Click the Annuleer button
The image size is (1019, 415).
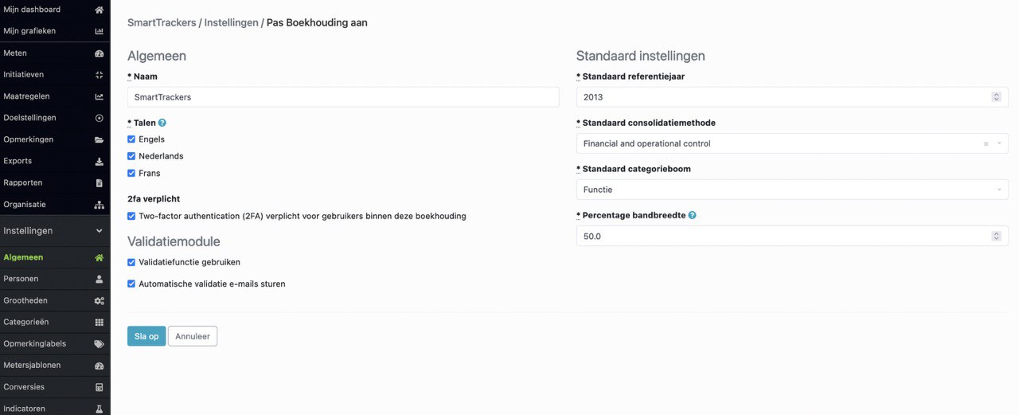point(193,336)
